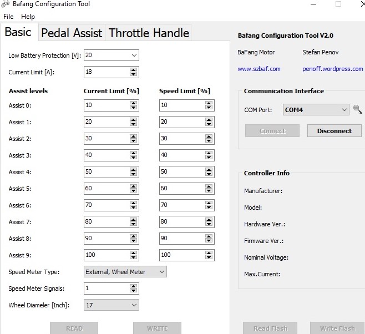Click the Assist 9 current limit field
Screen dimensions: 365x334
[105, 255]
